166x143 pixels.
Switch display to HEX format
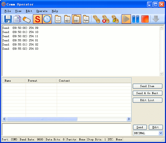67,19
